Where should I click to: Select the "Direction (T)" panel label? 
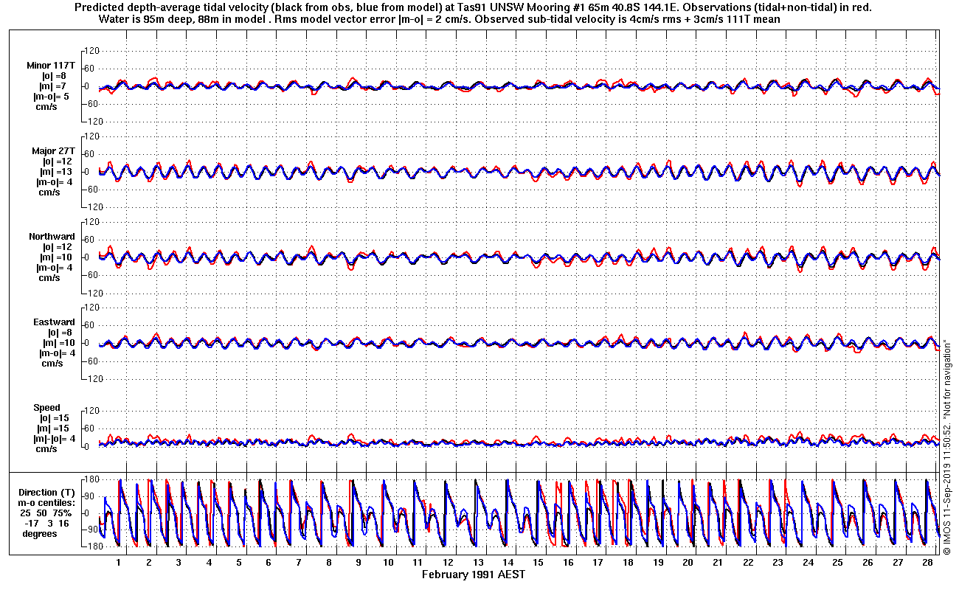tap(48, 493)
